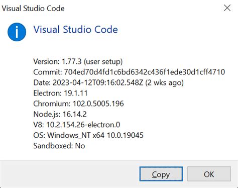Click the blue information icon
The height and width of the screenshot is (188, 238).
(17, 32)
